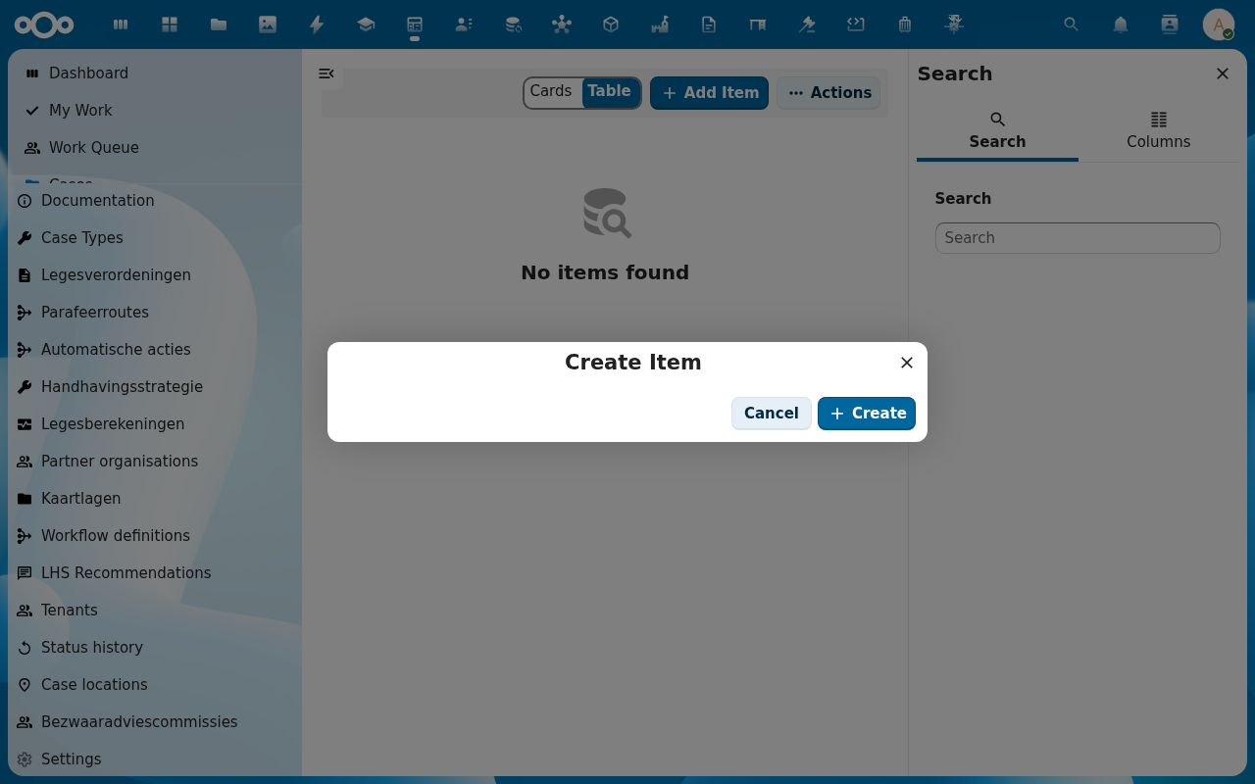Open the snowflake-like app icon in top bar
Image resolution: width=1255 pixels, height=784 pixels.
point(954,24)
